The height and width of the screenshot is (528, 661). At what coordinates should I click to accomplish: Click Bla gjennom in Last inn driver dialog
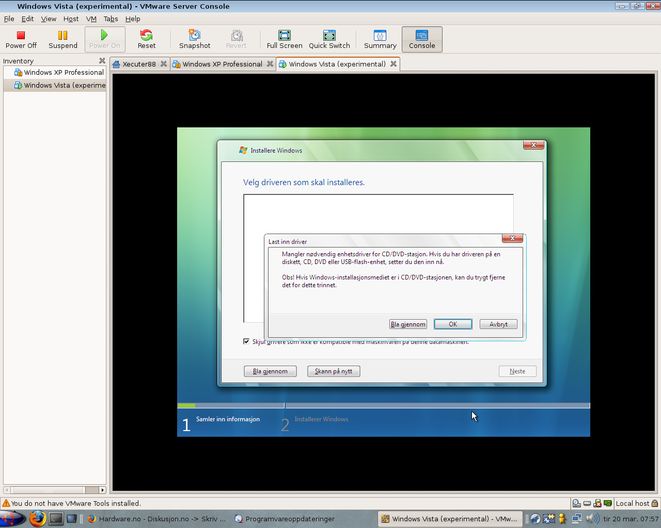coord(408,324)
